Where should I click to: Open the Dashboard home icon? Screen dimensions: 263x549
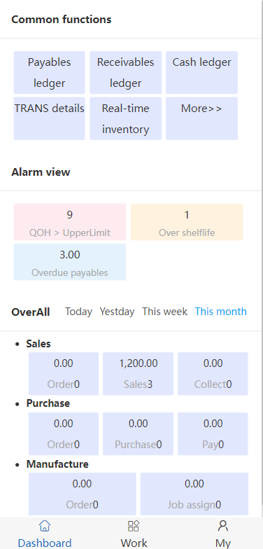coord(45,525)
